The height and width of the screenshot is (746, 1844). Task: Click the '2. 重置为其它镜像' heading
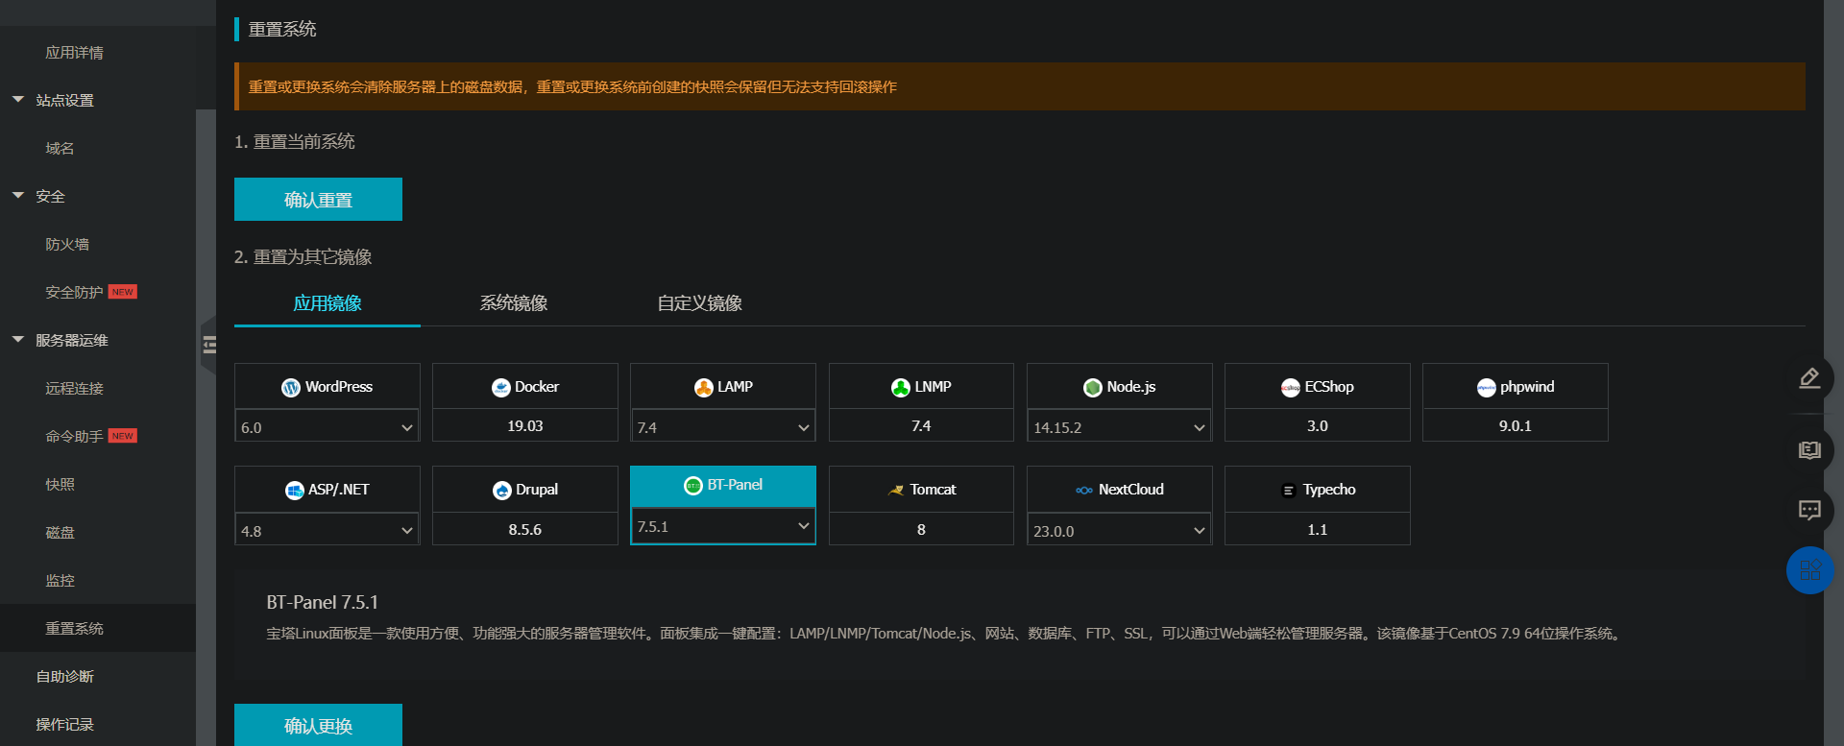[303, 256]
